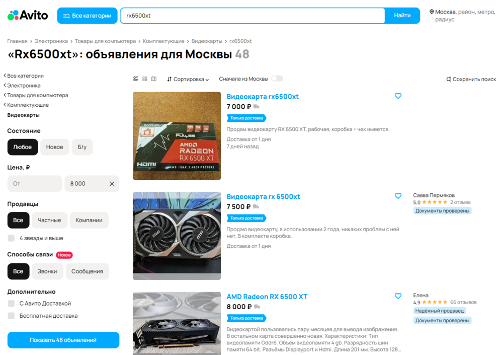The width and height of the screenshot is (503, 355).
Task: Click the 'От' minimum price field
Action: 34,184
